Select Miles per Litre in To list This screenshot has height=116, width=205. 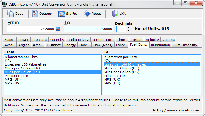click(152, 76)
